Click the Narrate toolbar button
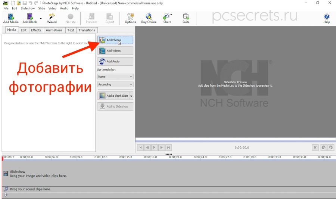Viewport: 336px width, 199px height. pyautogui.click(x=71, y=18)
